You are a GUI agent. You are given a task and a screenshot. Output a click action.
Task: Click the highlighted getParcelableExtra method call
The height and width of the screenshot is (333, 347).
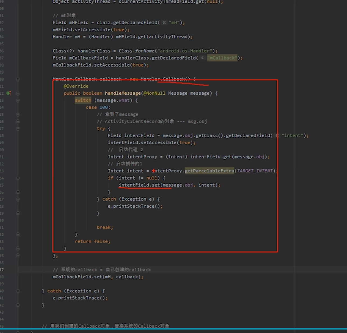[209, 171]
